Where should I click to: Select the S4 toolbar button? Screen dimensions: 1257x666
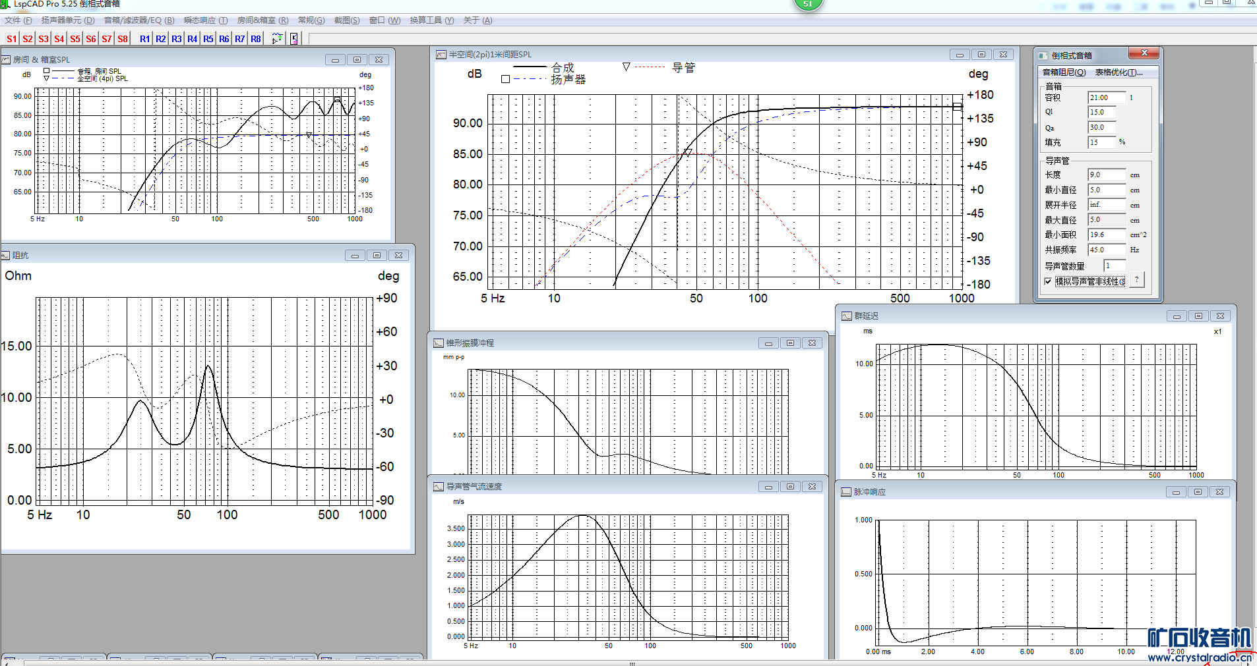(59, 39)
